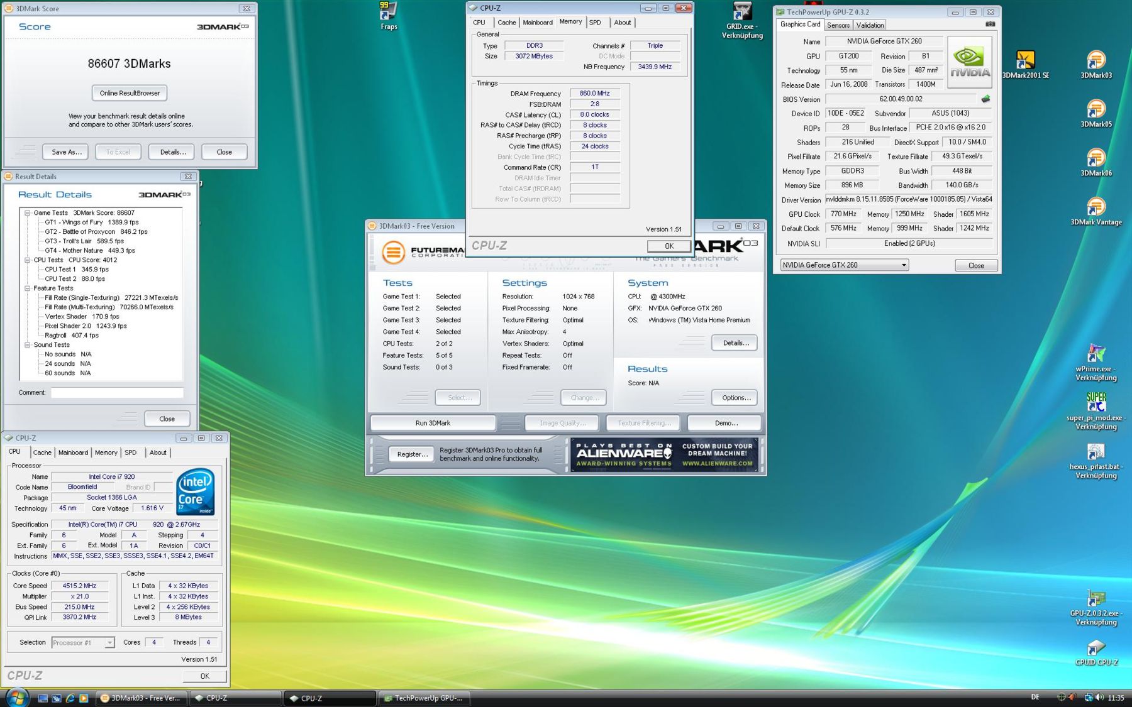
Task: Select GT1 - Wings of Fury result row
Action: click(x=92, y=222)
